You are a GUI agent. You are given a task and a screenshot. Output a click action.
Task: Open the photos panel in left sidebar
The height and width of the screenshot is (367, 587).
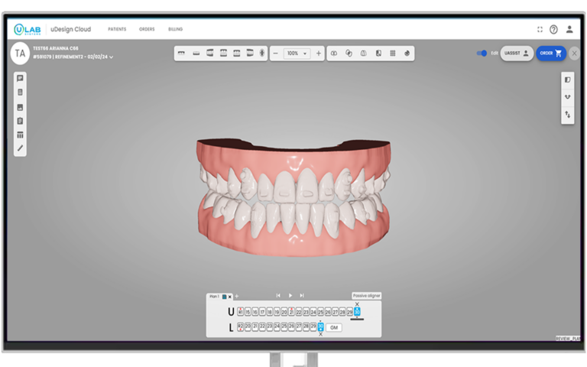[20, 107]
